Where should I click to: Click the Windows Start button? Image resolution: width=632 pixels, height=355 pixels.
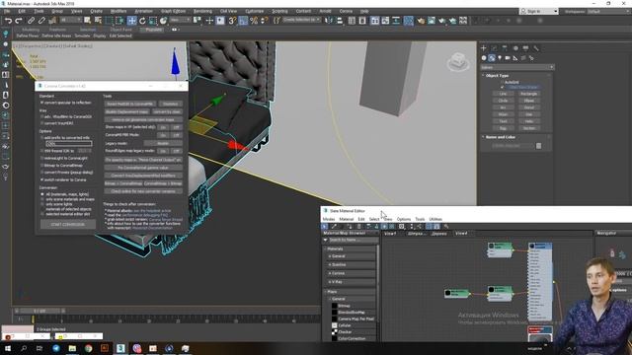point(8,348)
